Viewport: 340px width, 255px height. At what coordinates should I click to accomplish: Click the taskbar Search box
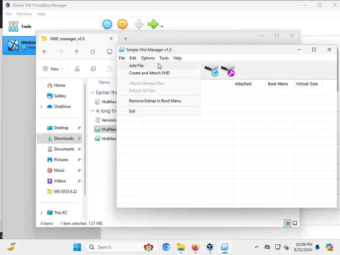[x=122, y=247]
